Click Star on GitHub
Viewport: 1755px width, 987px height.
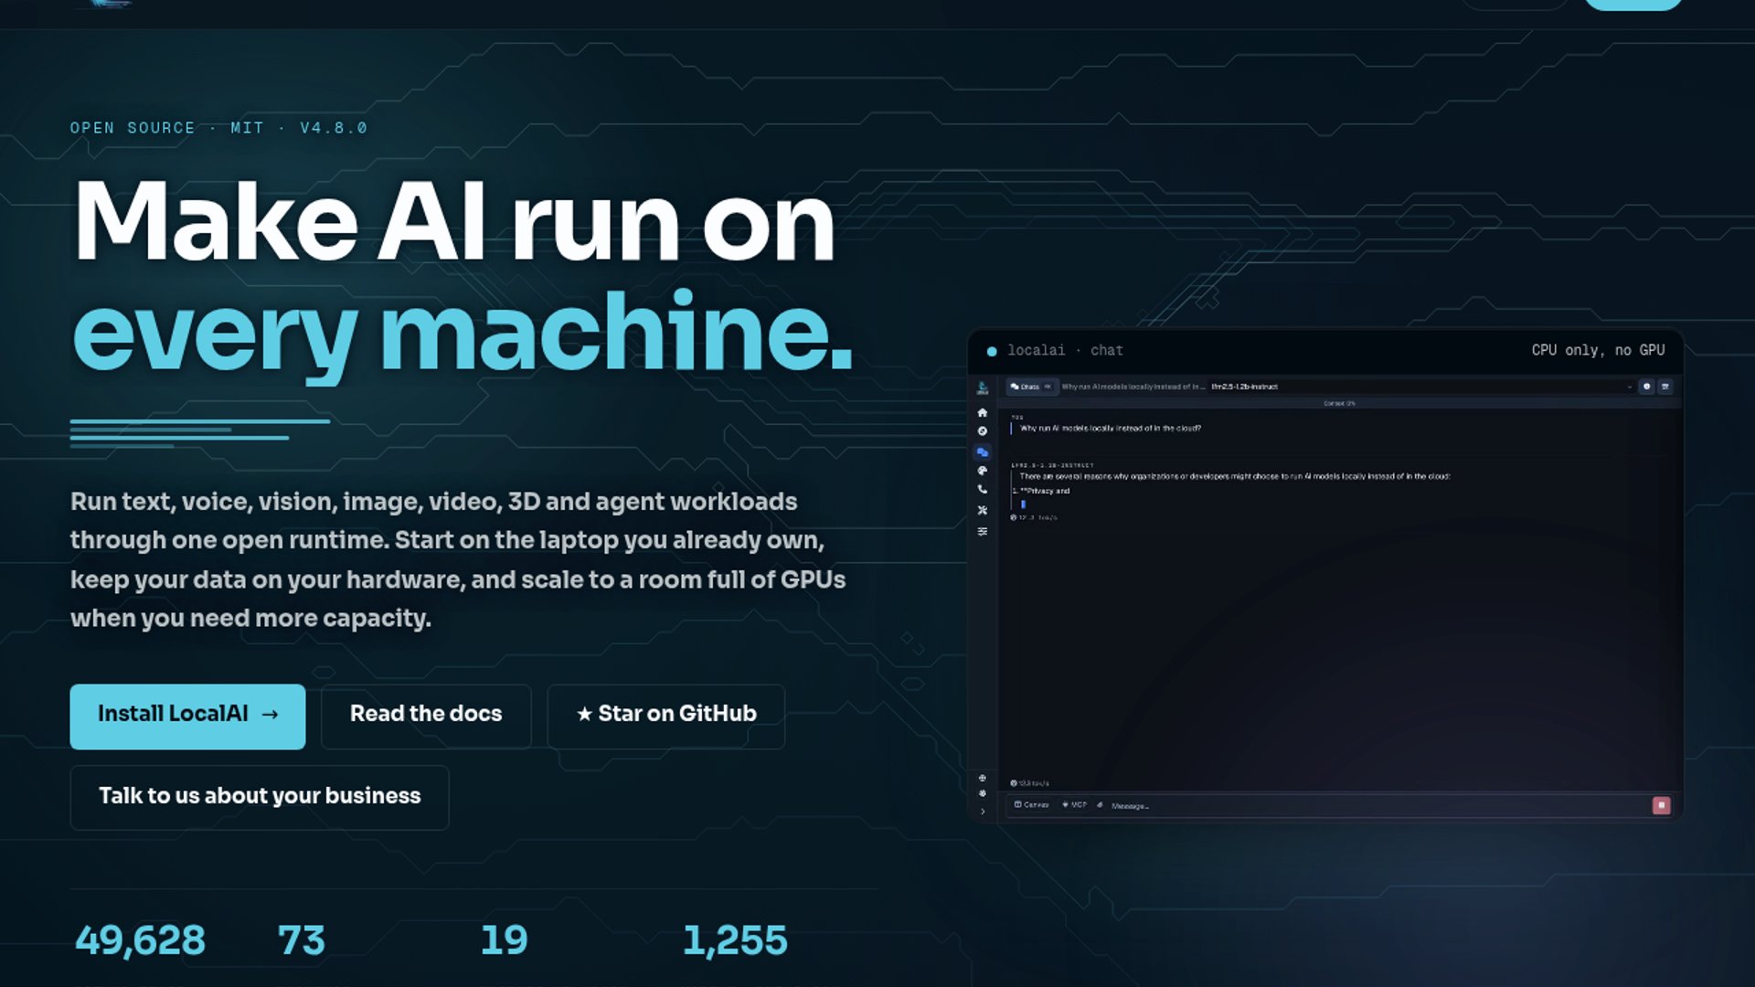[x=665, y=716]
